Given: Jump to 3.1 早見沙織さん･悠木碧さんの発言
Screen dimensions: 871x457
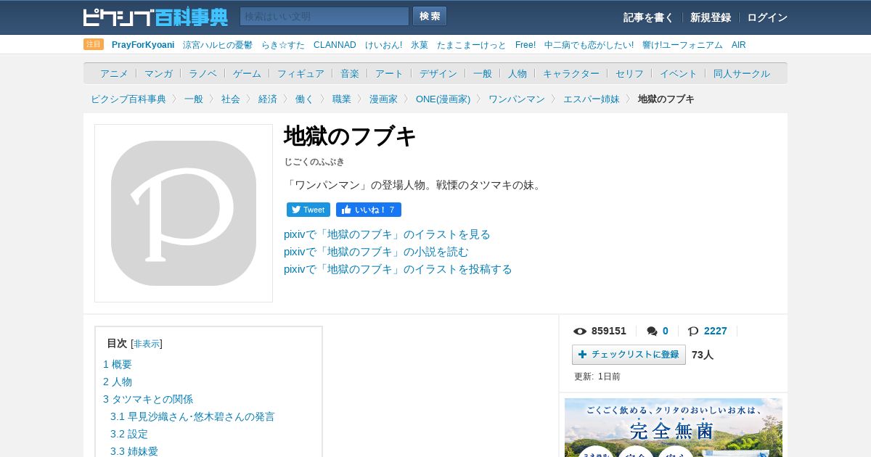Looking at the screenshot, I should coord(192,416).
